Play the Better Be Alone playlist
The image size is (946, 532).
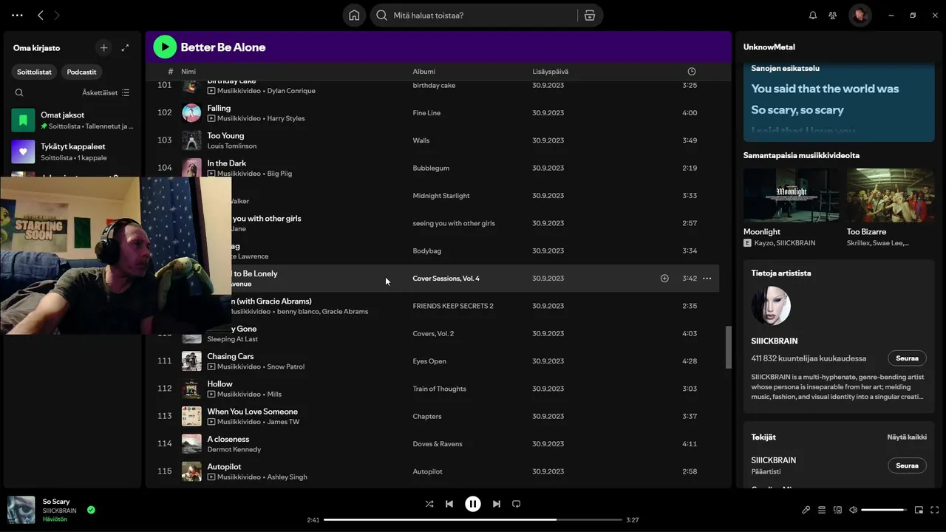(x=165, y=47)
